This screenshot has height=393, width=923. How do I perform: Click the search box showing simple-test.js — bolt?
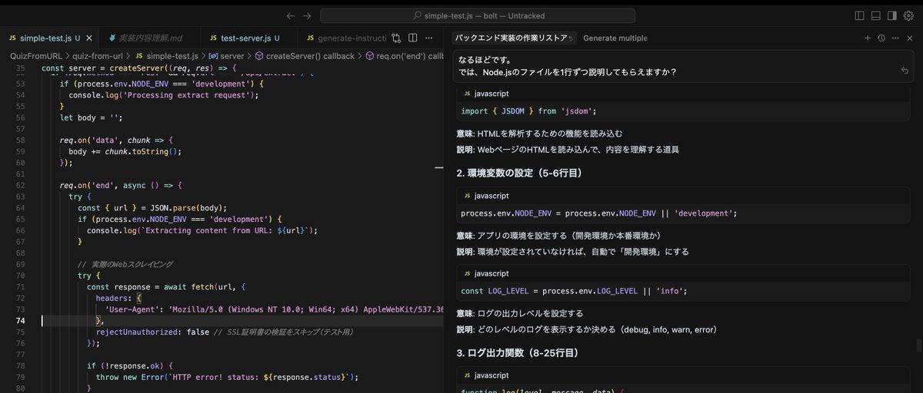click(478, 15)
